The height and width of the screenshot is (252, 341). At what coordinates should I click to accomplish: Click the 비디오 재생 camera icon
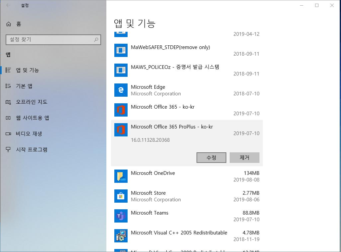tap(8, 133)
